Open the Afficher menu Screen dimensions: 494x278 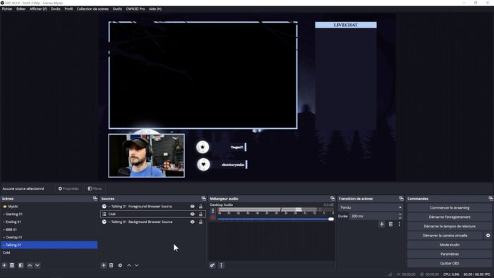[38, 8]
